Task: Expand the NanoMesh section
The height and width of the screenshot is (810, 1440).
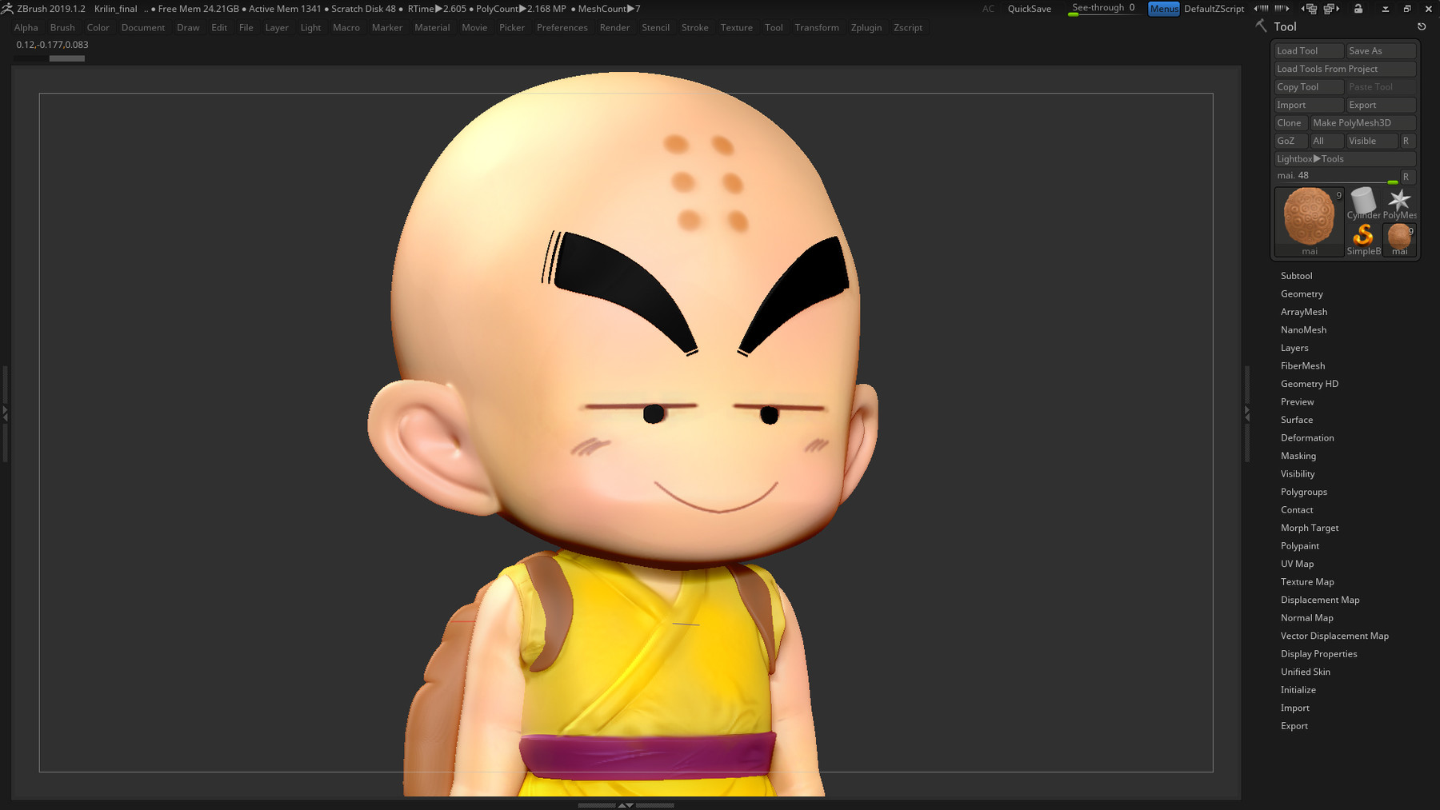Action: [1303, 330]
